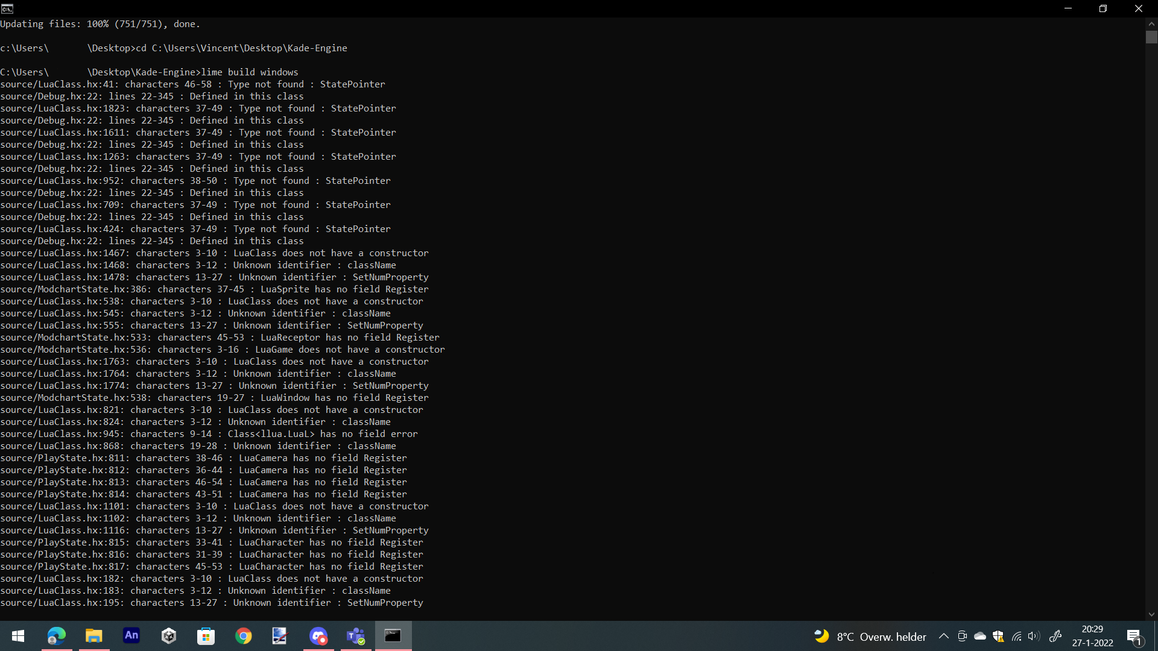Open the weather widget showing 8°C

click(x=868, y=636)
